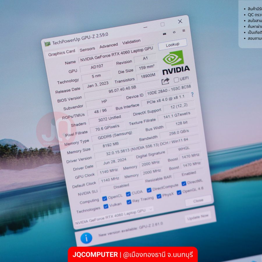
Task: Click the blue info icon in update bar
Action: (x=86, y=238)
